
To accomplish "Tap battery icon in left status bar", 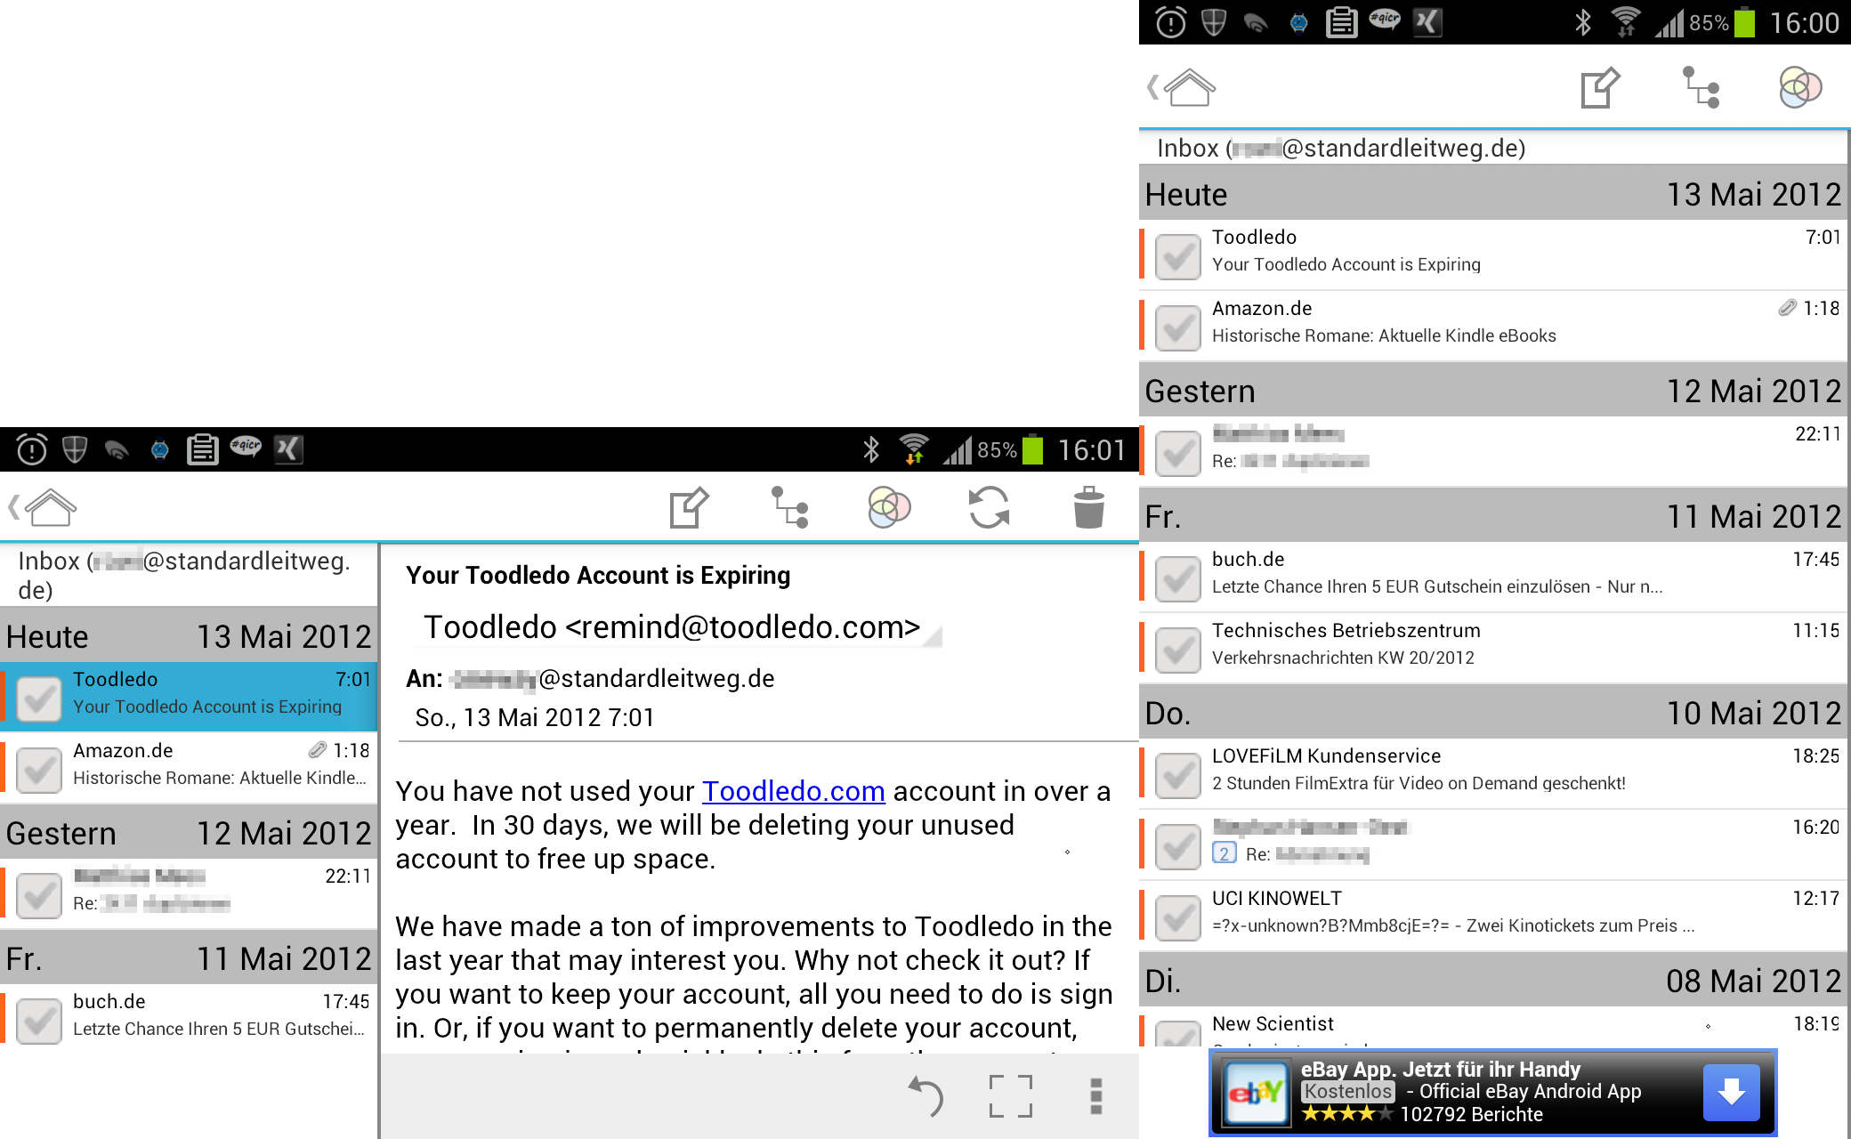I will click(x=1033, y=449).
